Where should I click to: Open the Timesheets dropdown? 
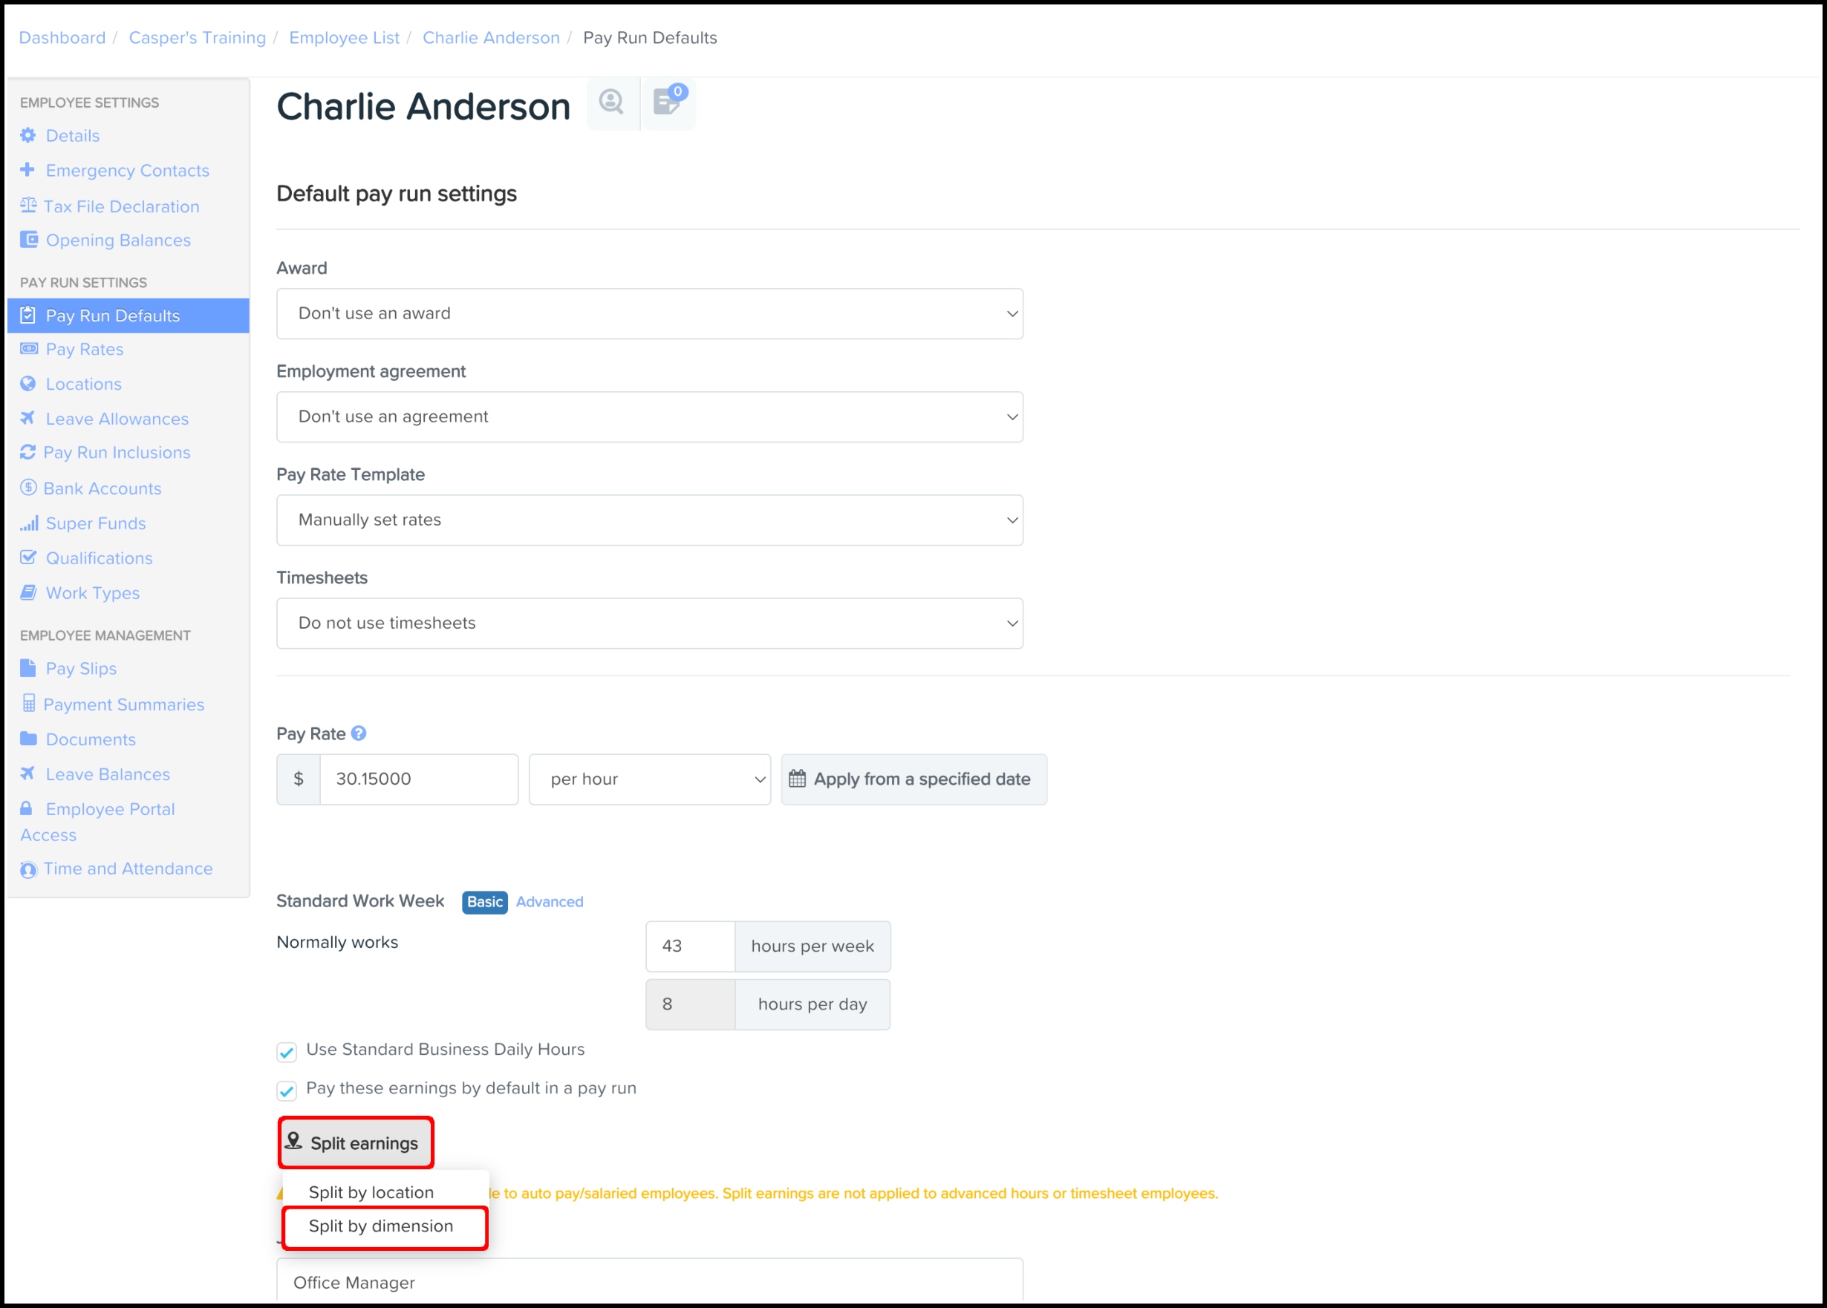click(x=649, y=623)
